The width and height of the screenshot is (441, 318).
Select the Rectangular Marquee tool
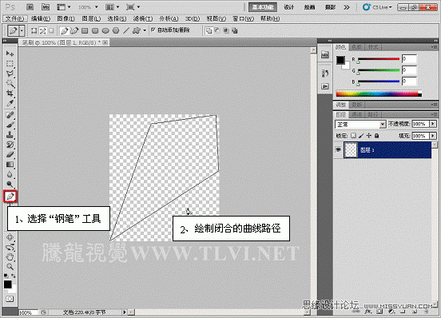[10, 64]
